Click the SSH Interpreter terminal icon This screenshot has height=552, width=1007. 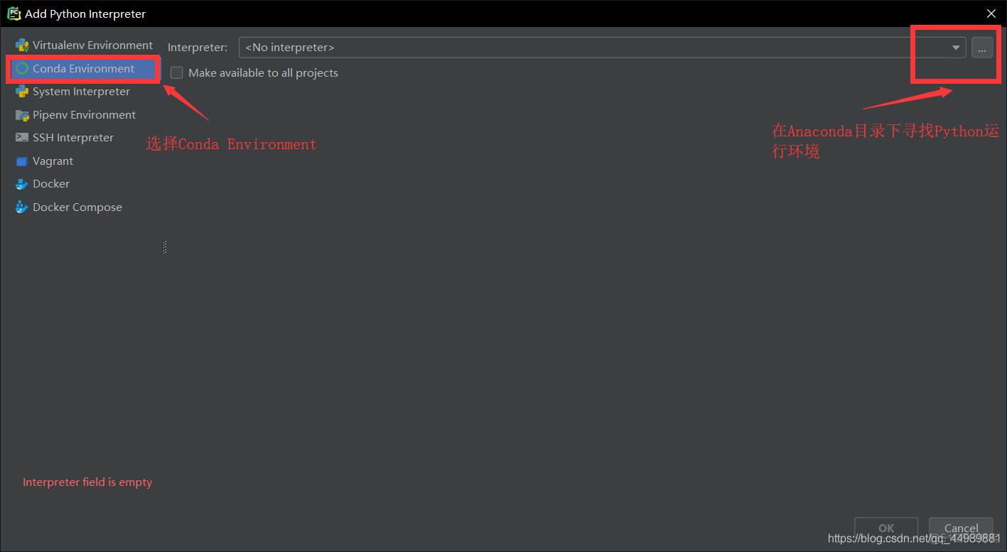point(22,138)
